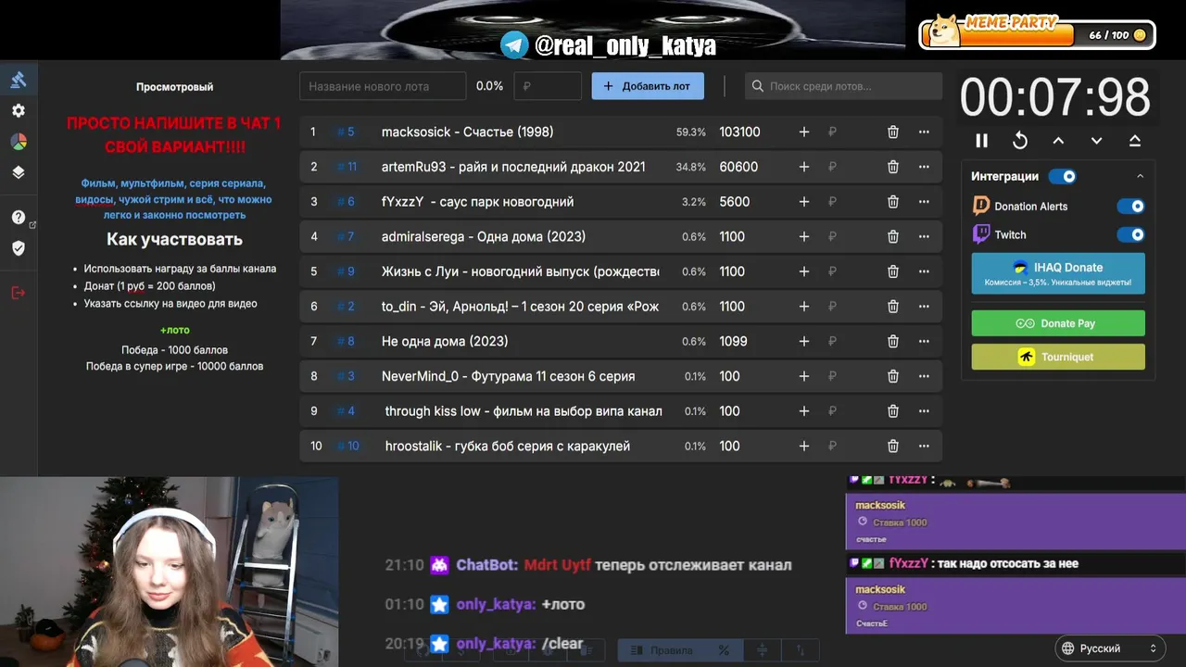Viewport: 1186px width, 667px height.
Task: Click the Добавить лот button
Action: [648, 86]
